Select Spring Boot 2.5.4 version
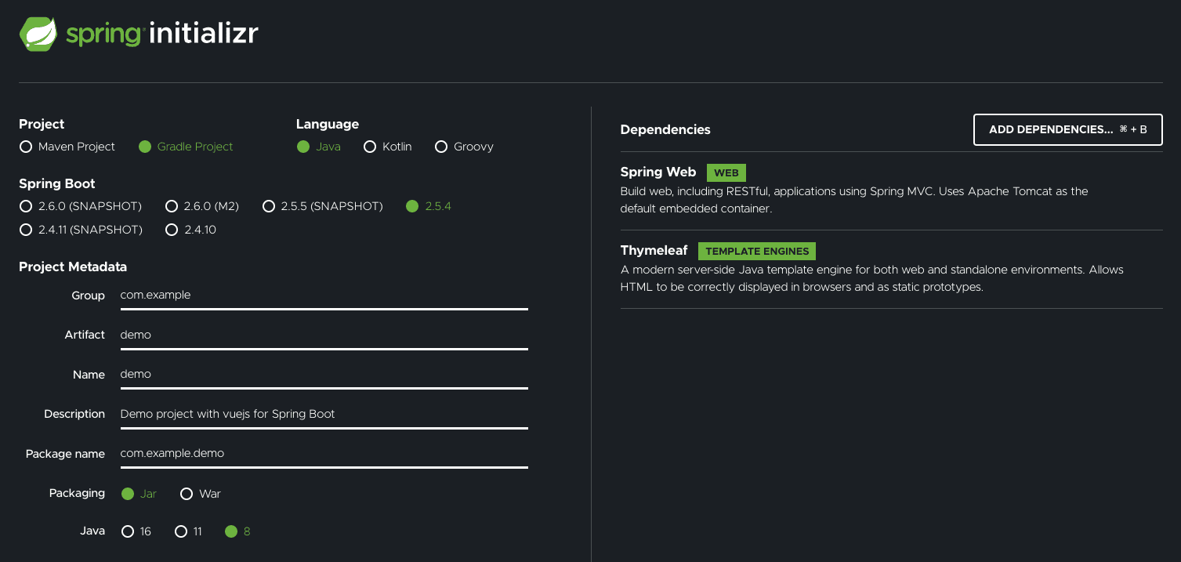1181x562 pixels. [x=429, y=206]
